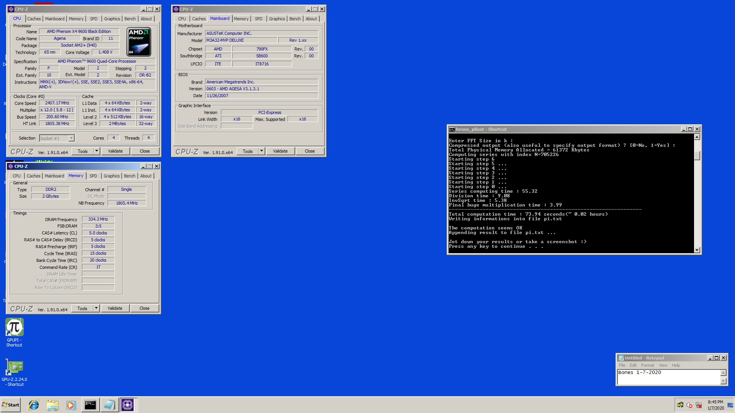
Task: Click the taskbar clock 8:45 PM
Action: [715, 402]
